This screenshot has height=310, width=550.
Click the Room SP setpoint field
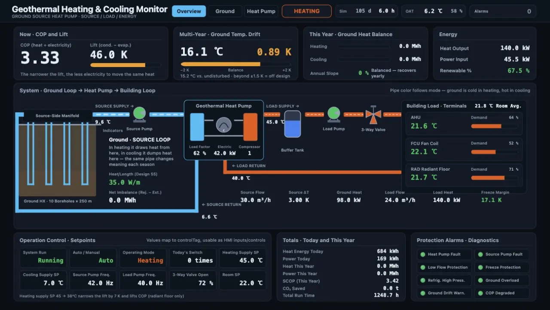[242, 279]
